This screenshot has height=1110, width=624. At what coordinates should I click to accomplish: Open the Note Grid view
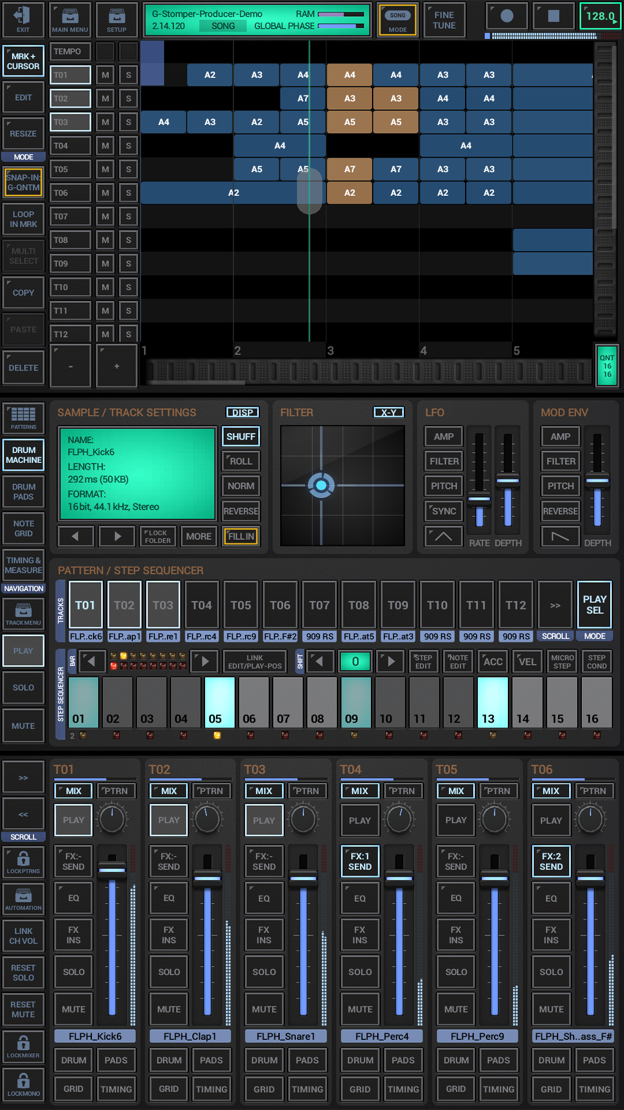(23, 528)
